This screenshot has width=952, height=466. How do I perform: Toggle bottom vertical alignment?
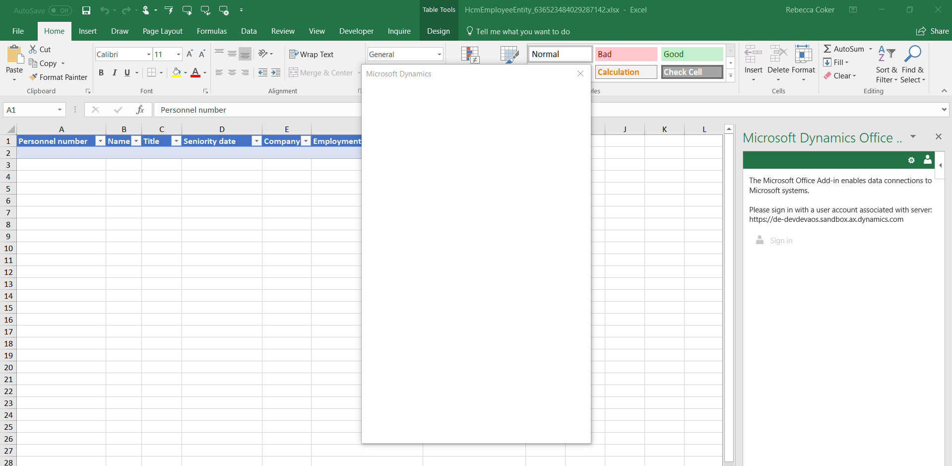coord(245,54)
